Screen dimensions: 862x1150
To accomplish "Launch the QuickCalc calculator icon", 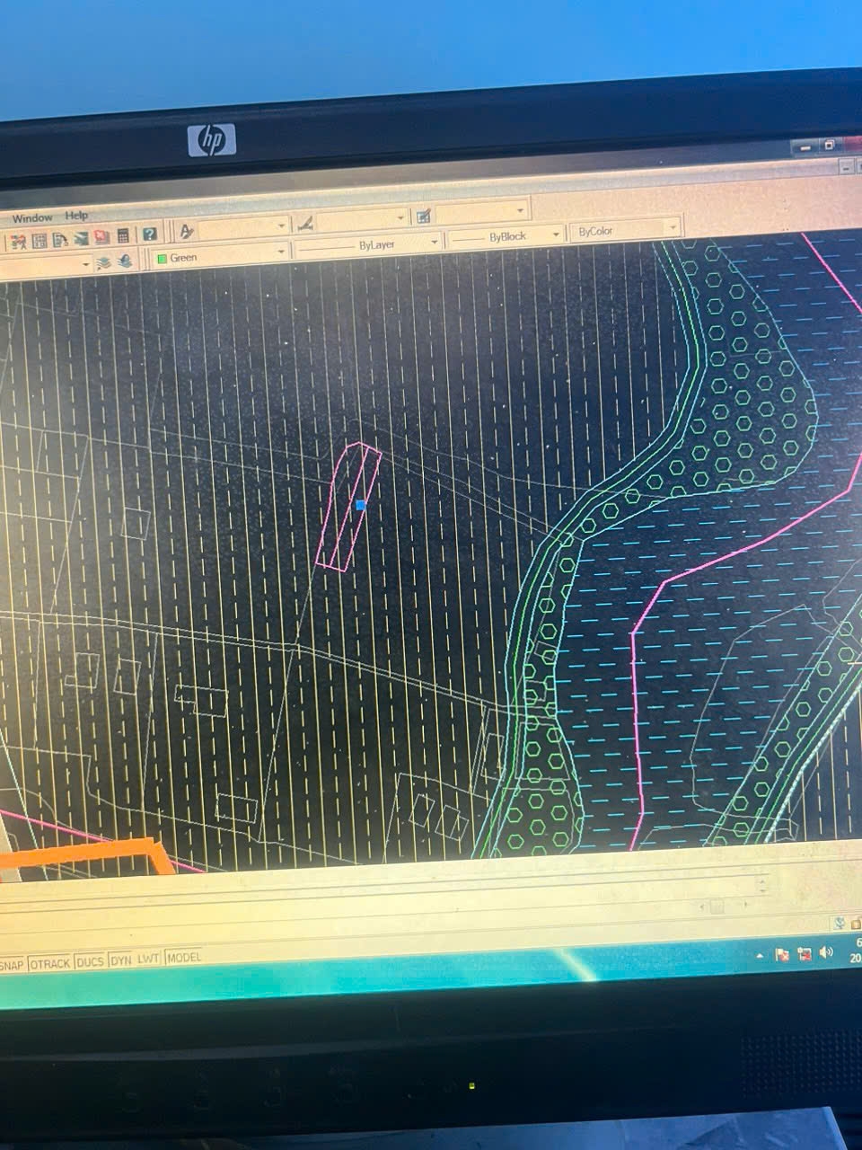I will [124, 236].
